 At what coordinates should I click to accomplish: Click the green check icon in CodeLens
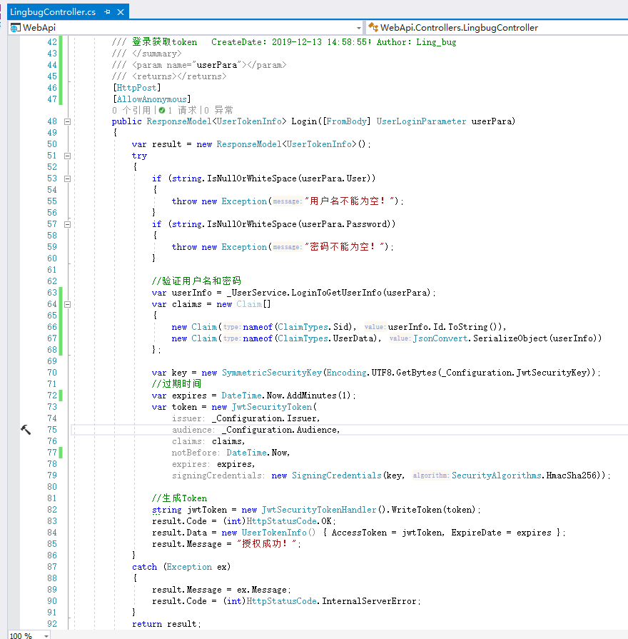tap(162, 110)
